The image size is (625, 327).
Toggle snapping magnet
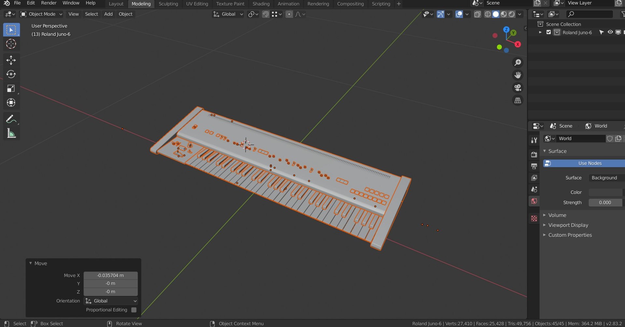(266, 14)
